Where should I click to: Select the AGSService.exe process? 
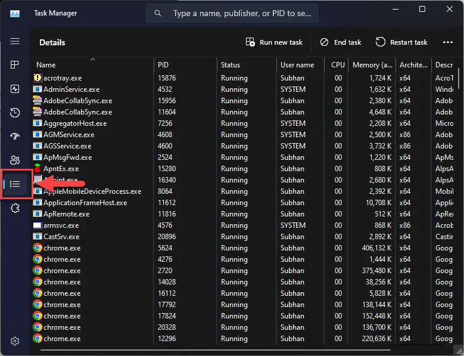[x=244, y=146]
